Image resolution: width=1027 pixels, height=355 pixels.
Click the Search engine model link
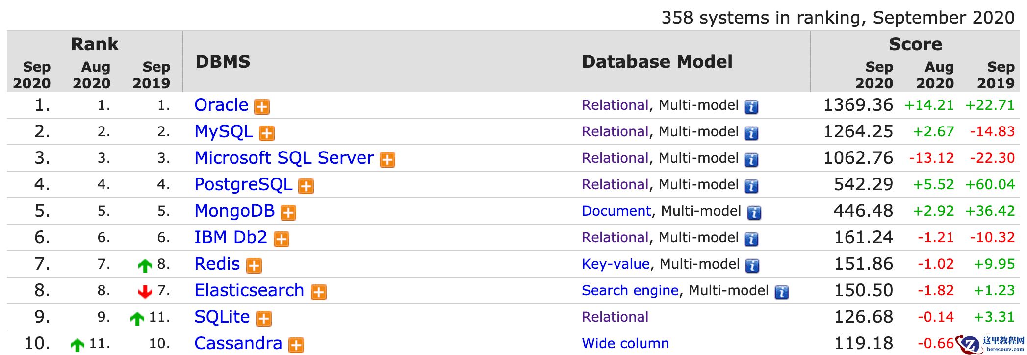630,290
